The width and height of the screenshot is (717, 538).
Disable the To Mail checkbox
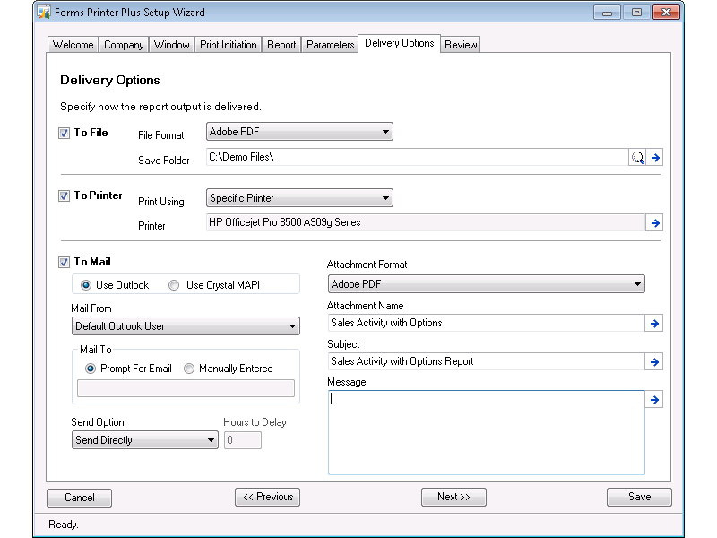click(x=64, y=263)
